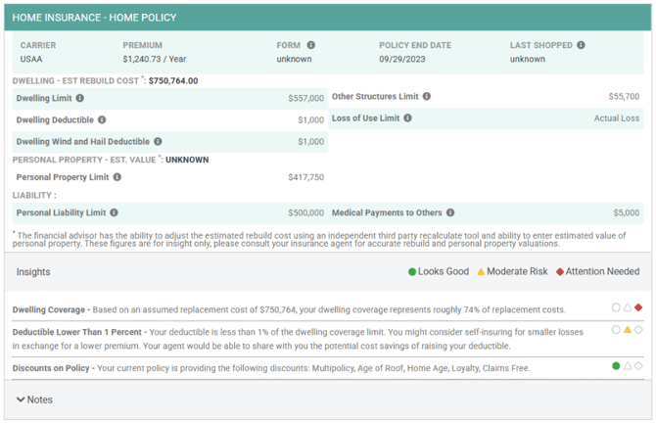This screenshot has width=656, height=424.
Task: Show Dwelling Deductible info tooltip icon
Action: (x=102, y=119)
